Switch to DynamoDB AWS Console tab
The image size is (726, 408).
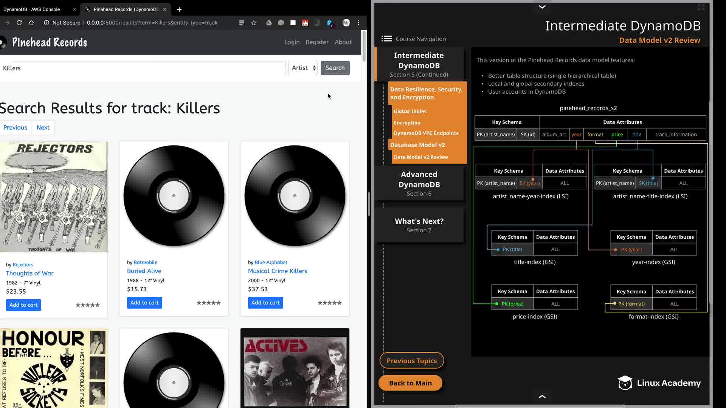(32, 9)
